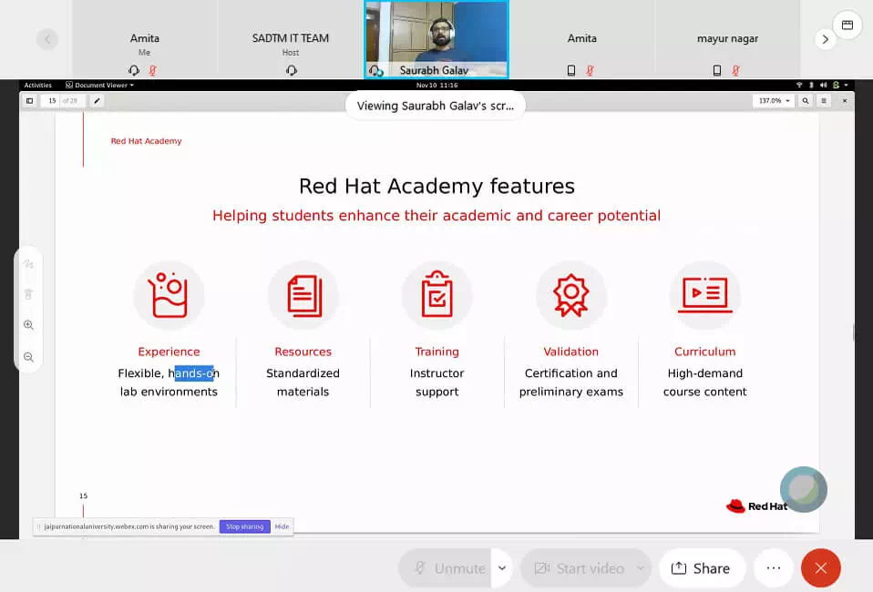
Task: Click the 'Helping students enhance' subtitle
Action: click(436, 215)
